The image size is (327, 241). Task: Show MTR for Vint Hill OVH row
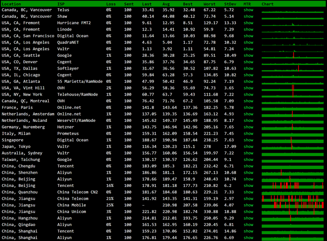248,88
